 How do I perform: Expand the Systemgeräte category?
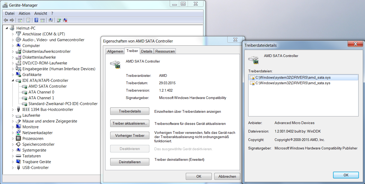click(13, 150)
